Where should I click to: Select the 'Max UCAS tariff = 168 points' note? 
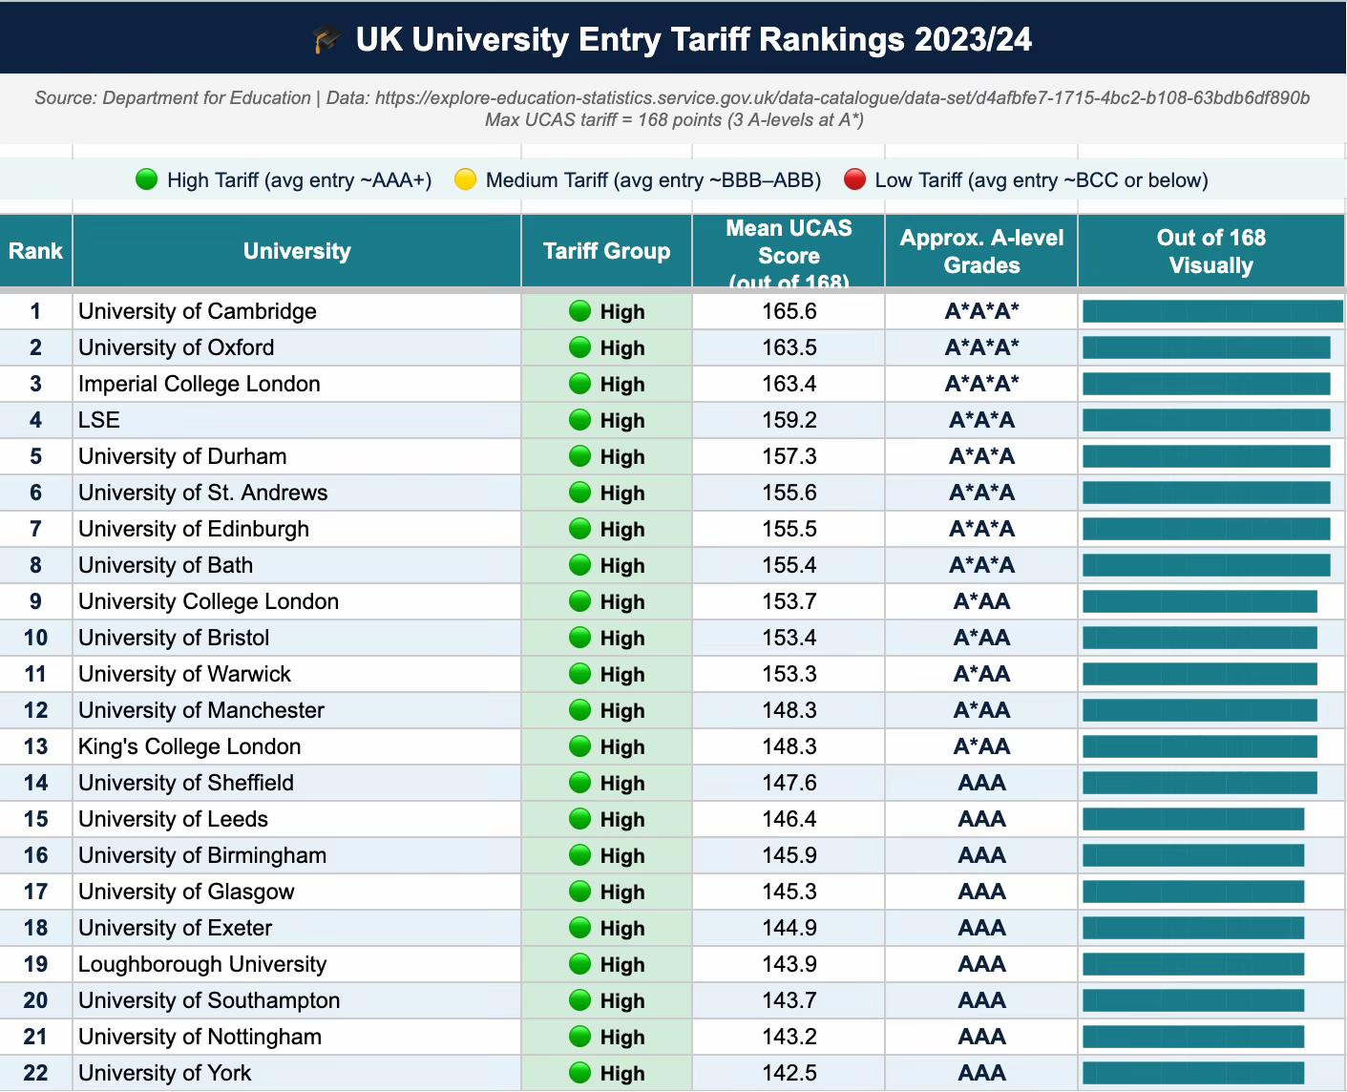pyautogui.click(x=674, y=120)
